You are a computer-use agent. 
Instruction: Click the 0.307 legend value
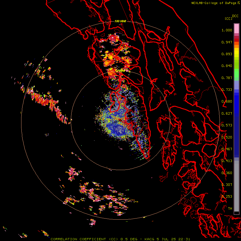227,185
